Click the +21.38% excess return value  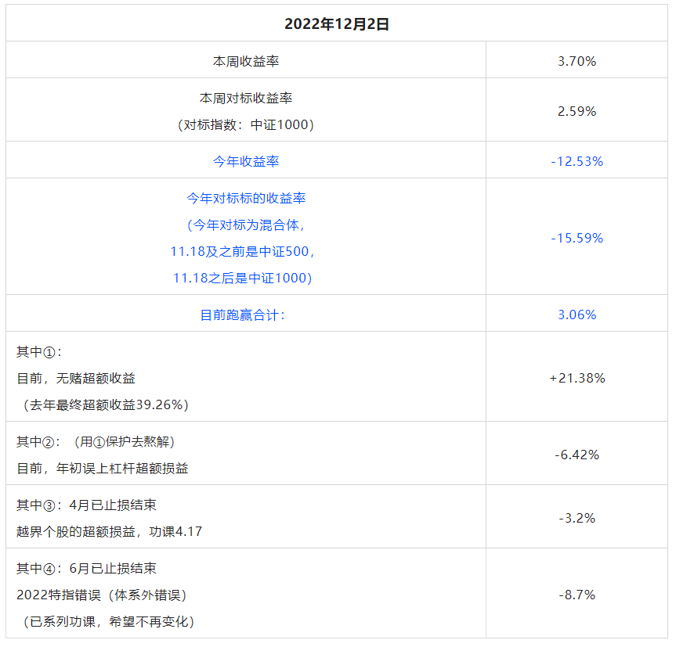coord(577,378)
